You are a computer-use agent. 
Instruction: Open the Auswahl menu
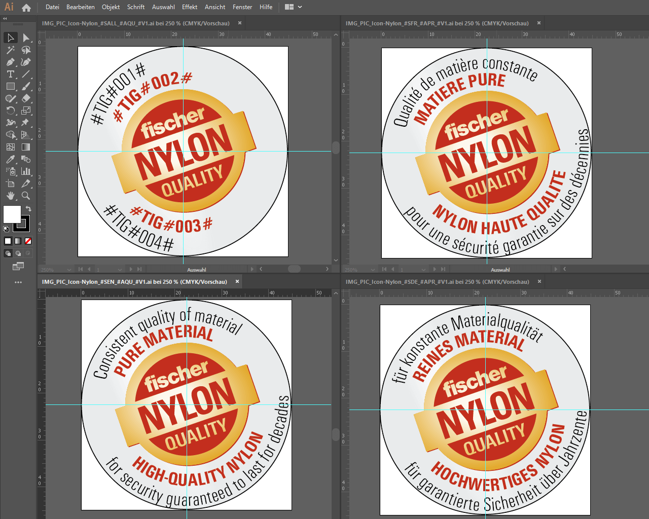coord(163,7)
